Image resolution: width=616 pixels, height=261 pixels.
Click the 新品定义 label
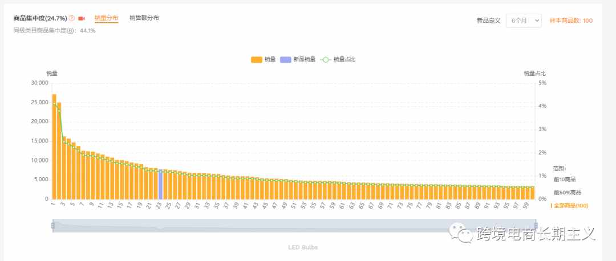pyautogui.click(x=489, y=21)
